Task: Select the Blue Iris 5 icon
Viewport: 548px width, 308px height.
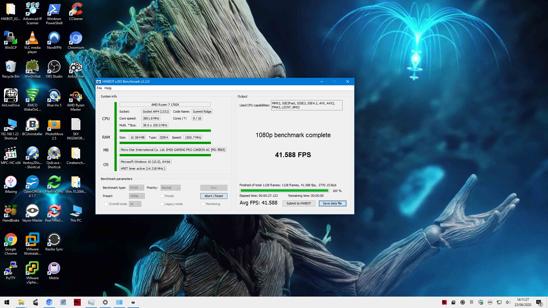Action: tap(54, 98)
